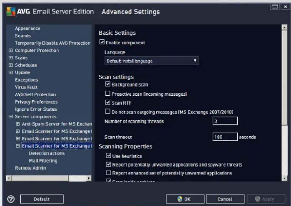
Task: Click the AVG logo icon
Action: [11, 12]
